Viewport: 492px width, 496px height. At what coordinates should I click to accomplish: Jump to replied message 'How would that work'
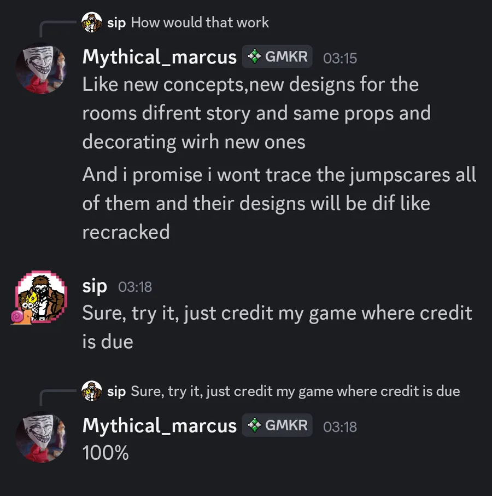[x=200, y=23]
